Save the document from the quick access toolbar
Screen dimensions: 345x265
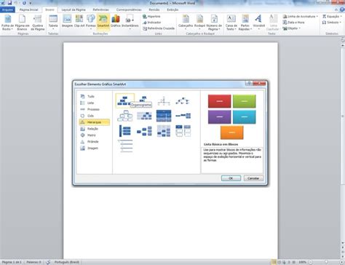(x=9, y=3)
